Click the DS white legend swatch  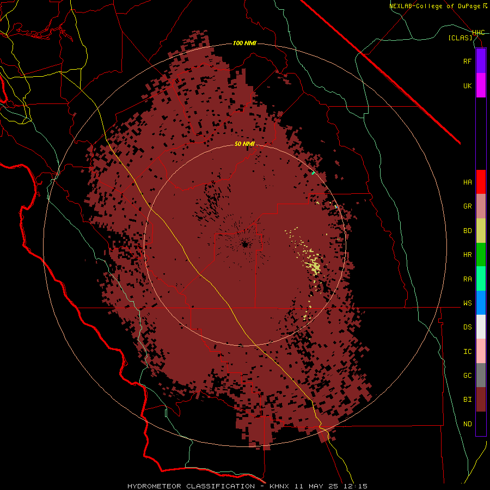[481, 327]
